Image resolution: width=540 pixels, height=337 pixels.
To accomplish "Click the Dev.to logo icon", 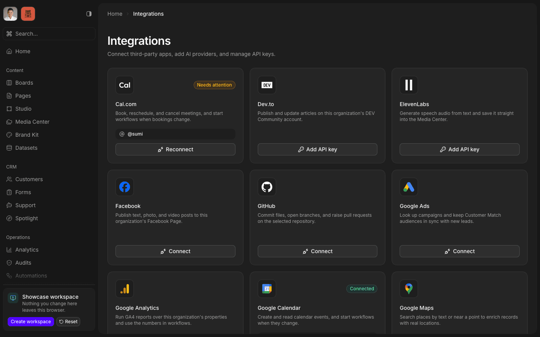I will click(x=267, y=85).
